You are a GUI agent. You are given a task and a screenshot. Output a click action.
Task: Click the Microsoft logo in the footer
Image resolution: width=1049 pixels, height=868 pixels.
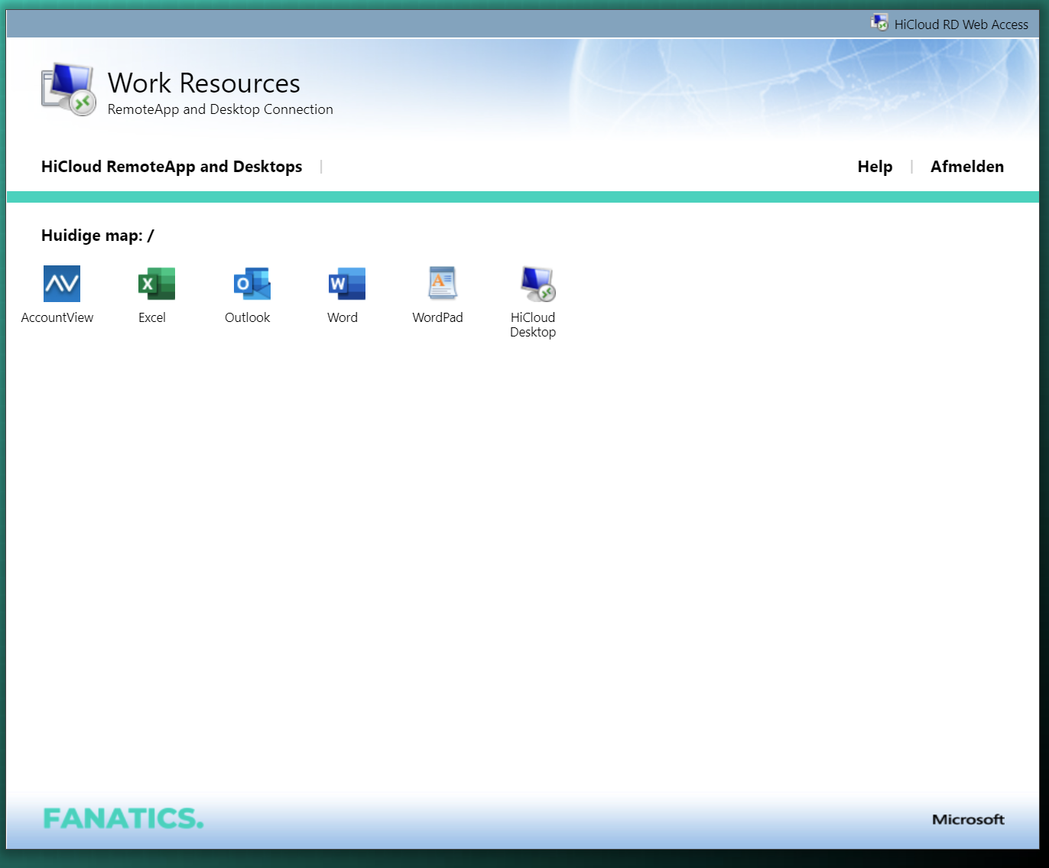968,819
